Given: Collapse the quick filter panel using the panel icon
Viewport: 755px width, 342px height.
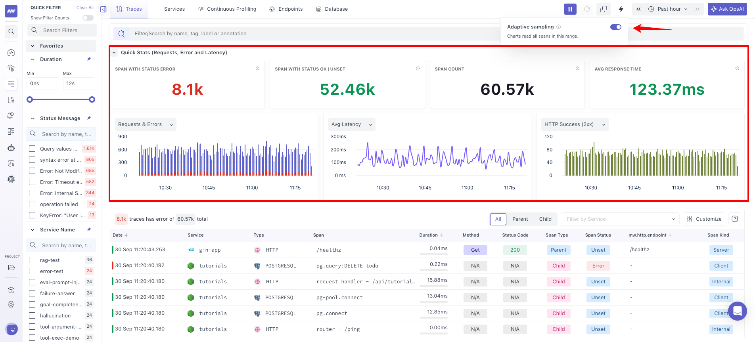Looking at the screenshot, I should (103, 9).
